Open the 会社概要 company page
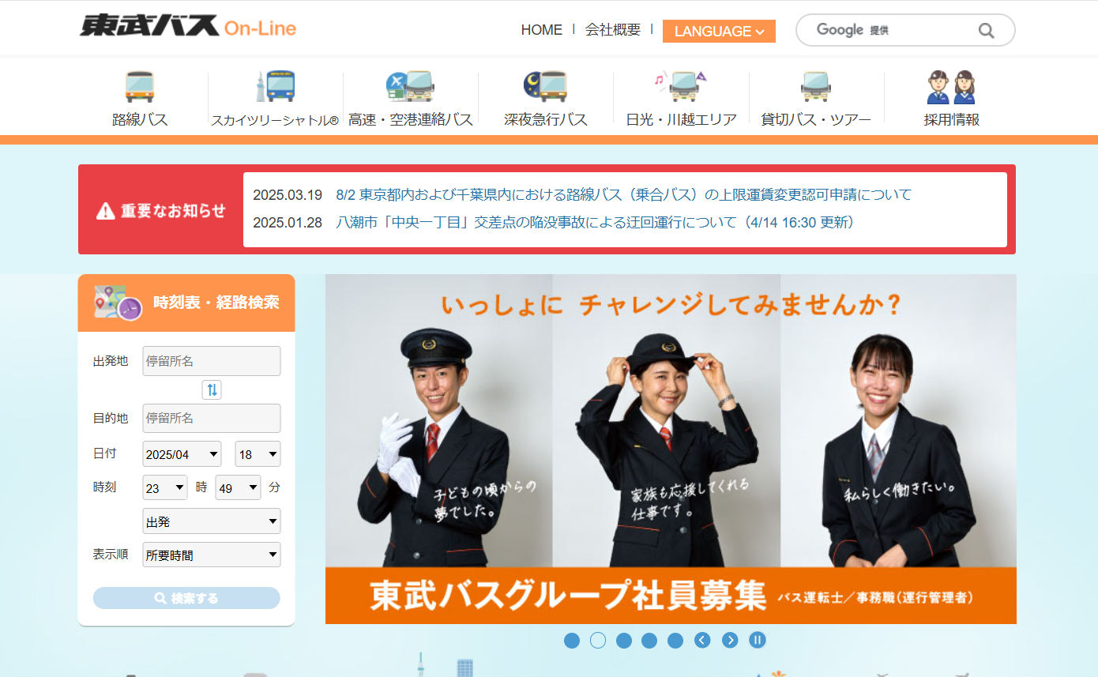This screenshot has height=677, width=1098. (x=613, y=30)
